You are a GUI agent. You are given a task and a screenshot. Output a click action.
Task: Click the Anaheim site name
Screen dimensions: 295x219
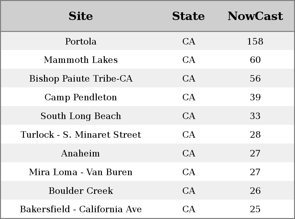(x=81, y=153)
